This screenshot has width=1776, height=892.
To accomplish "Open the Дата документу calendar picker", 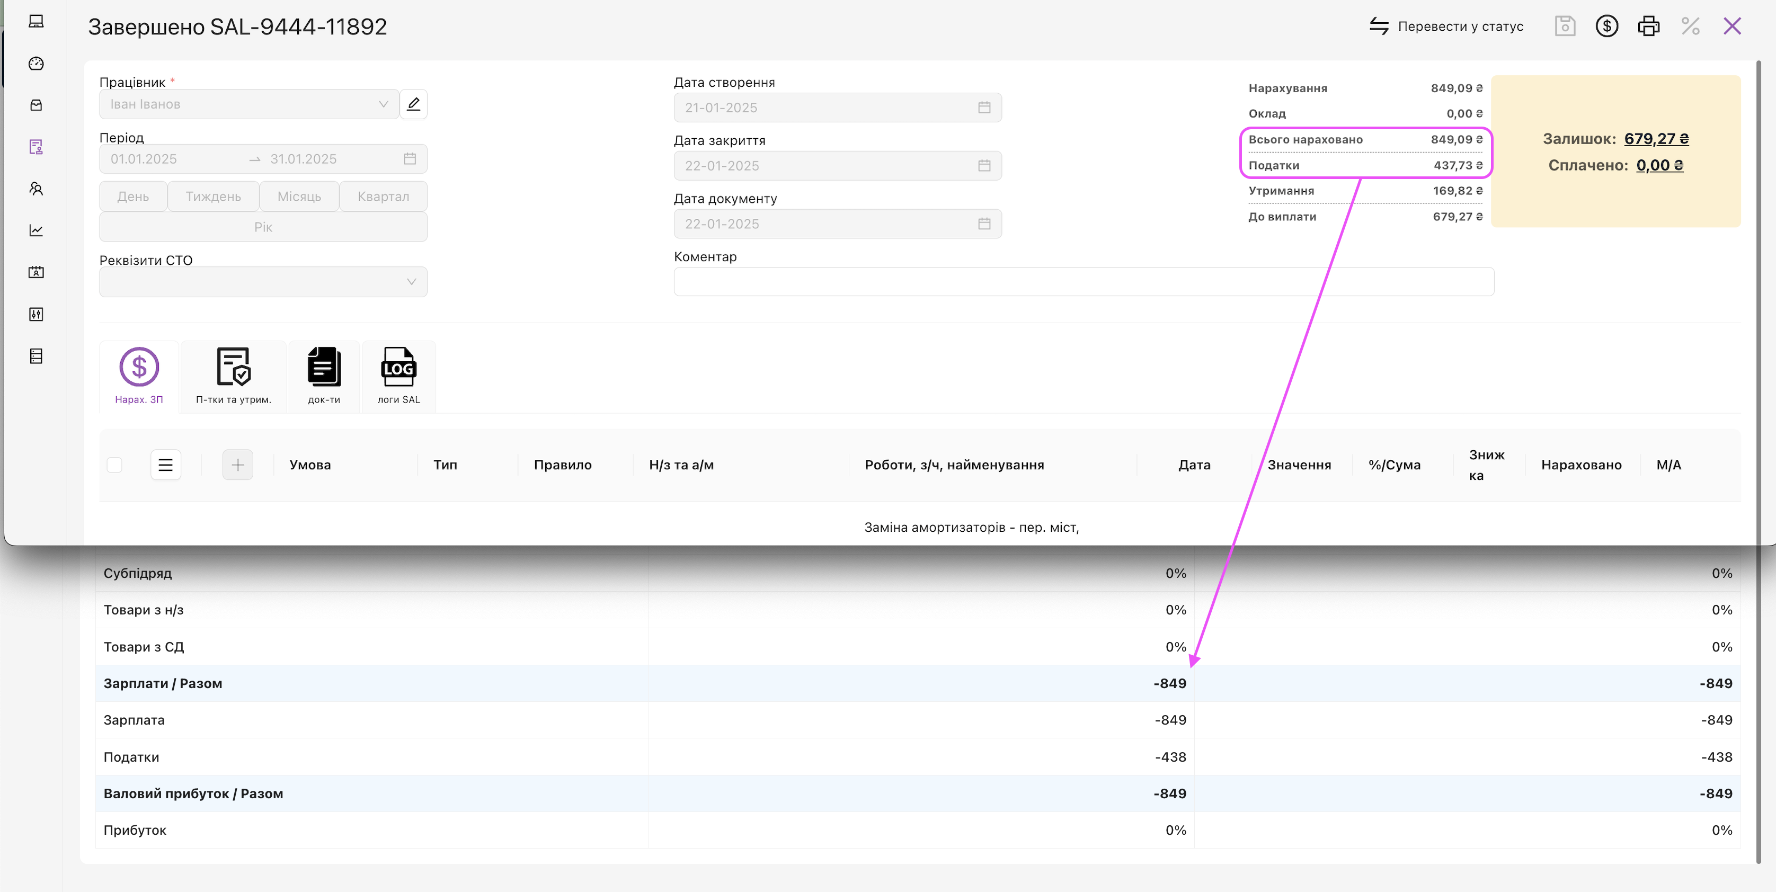I will (x=984, y=224).
